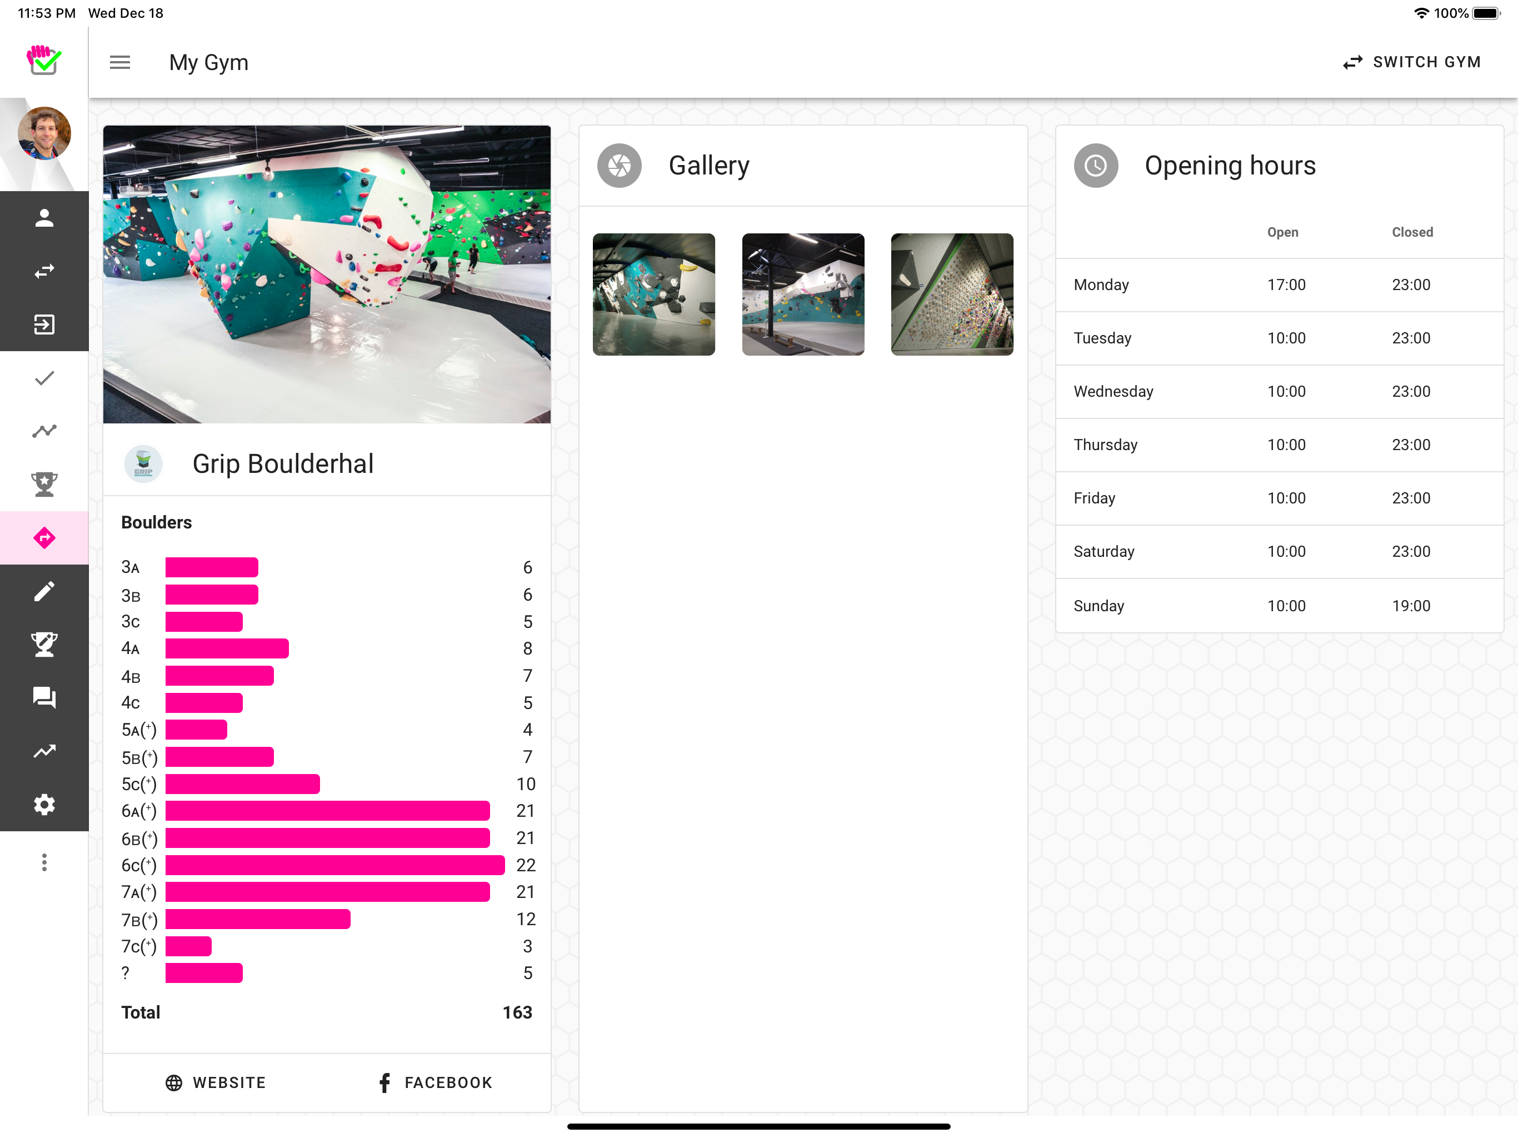Click the count '22' for 6C(+)
Viewport: 1518px width, 1138px height.
526,866
